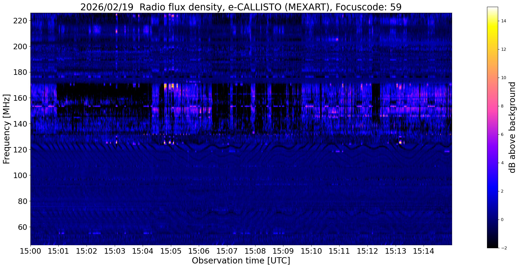
Task: Click the 15:13 time tick label
Action: click(x=396, y=251)
